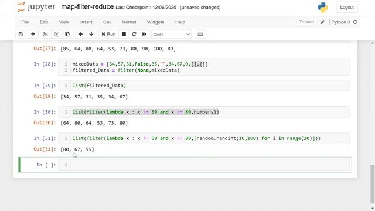Restart kernel and run all icon

[144, 34]
